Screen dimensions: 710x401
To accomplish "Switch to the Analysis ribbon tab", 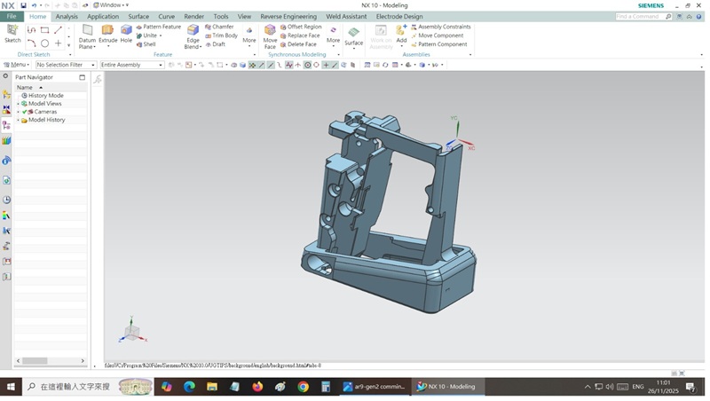I will pos(67,16).
